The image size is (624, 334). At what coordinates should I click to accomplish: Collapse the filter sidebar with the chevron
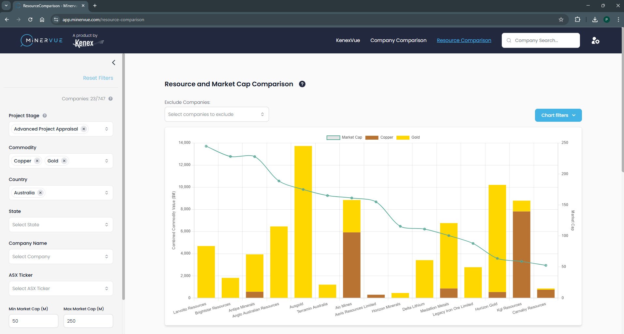[113, 63]
